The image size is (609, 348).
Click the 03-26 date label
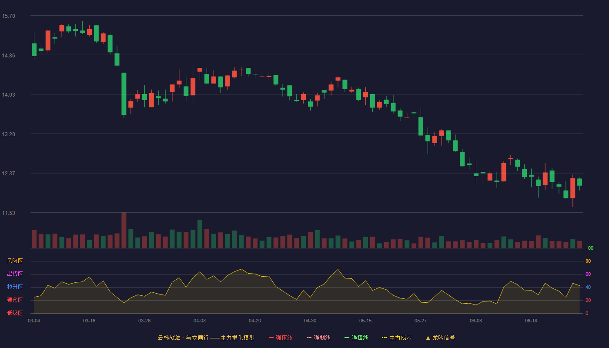pyautogui.click(x=144, y=321)
